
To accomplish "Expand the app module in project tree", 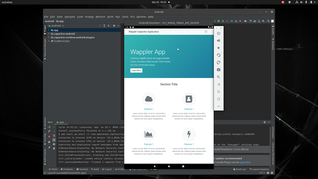I will coord(49,30).
